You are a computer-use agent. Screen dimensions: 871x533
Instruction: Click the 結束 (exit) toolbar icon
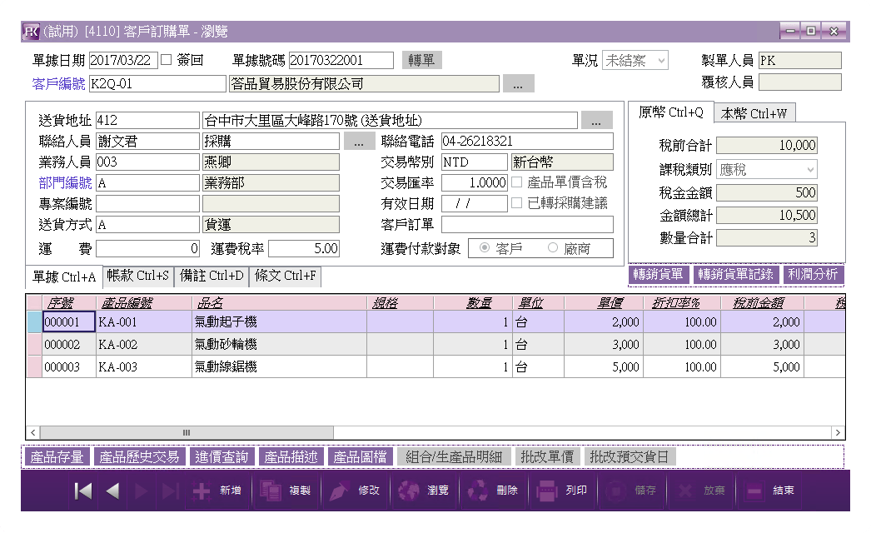tap(754, 491)
